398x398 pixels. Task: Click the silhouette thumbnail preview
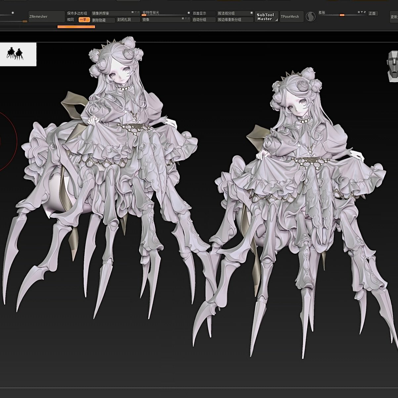pos(18,54)
